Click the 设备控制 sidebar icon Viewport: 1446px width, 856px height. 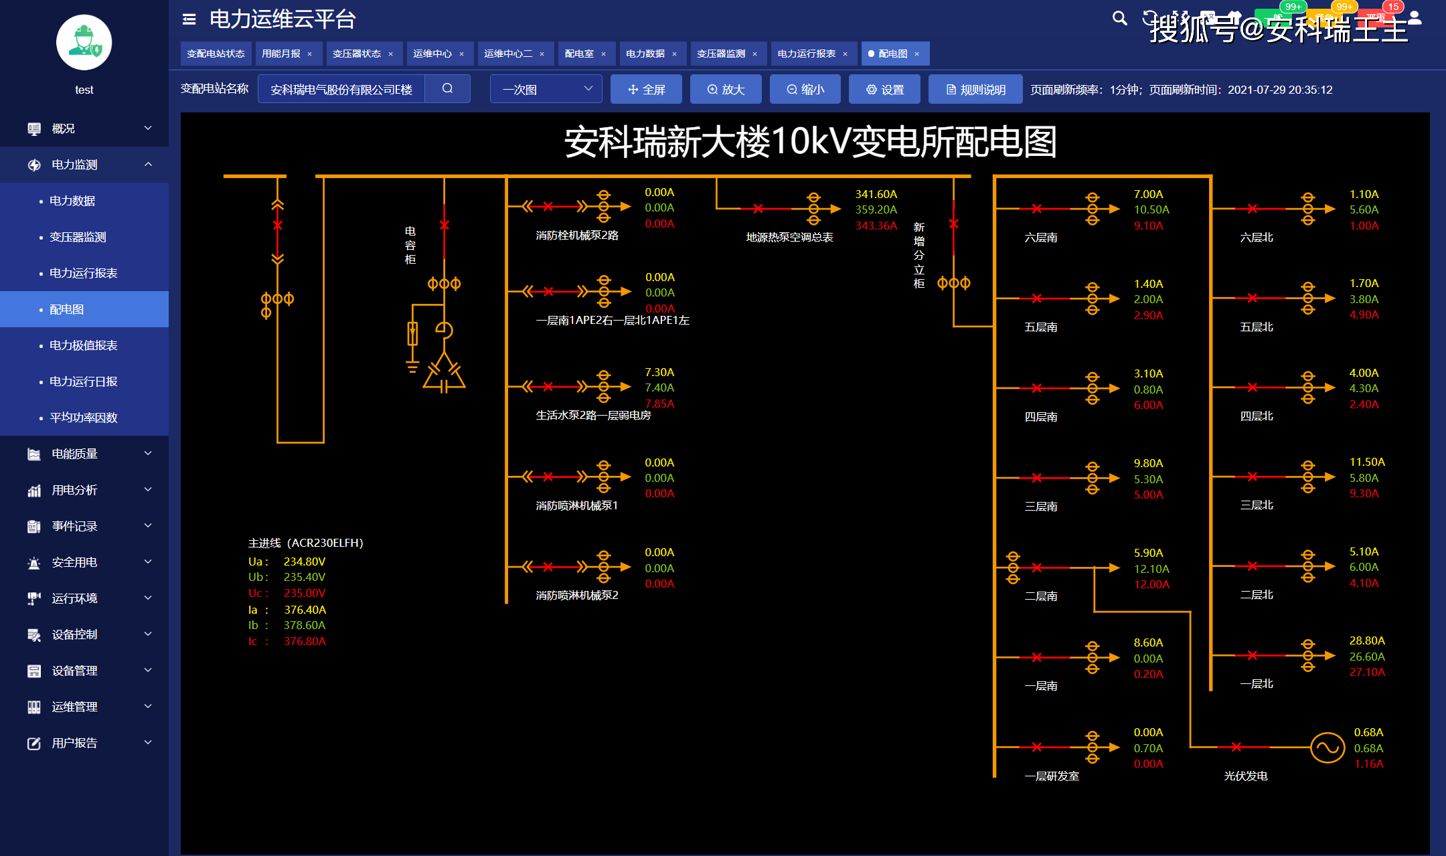pyautogui.click(x=34, y=634)
